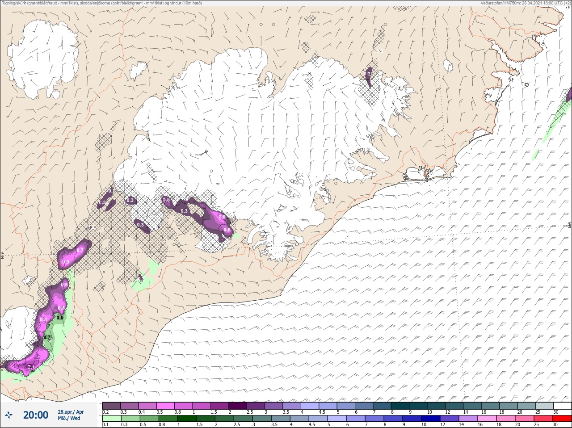Screen dimensions: 572x428
Task: Click the date label '28.apr./ Apr'
Action: click(x=71, y=412)
